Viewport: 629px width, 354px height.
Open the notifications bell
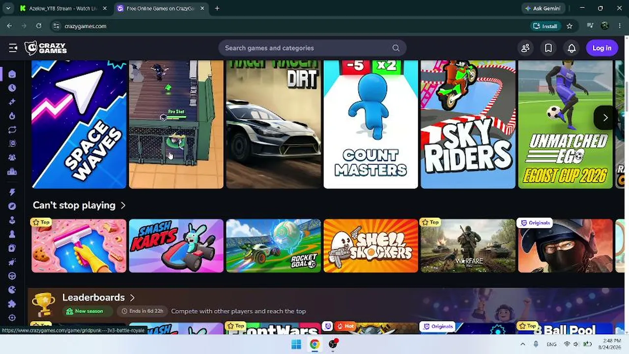pyautogui.click(x=572, y=48)
